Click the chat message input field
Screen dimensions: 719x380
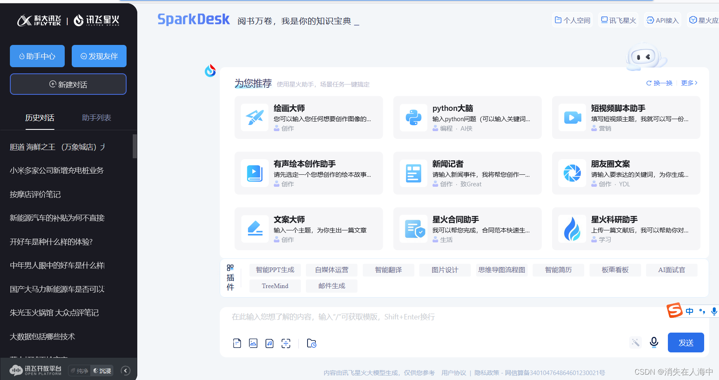pos(445,317)
